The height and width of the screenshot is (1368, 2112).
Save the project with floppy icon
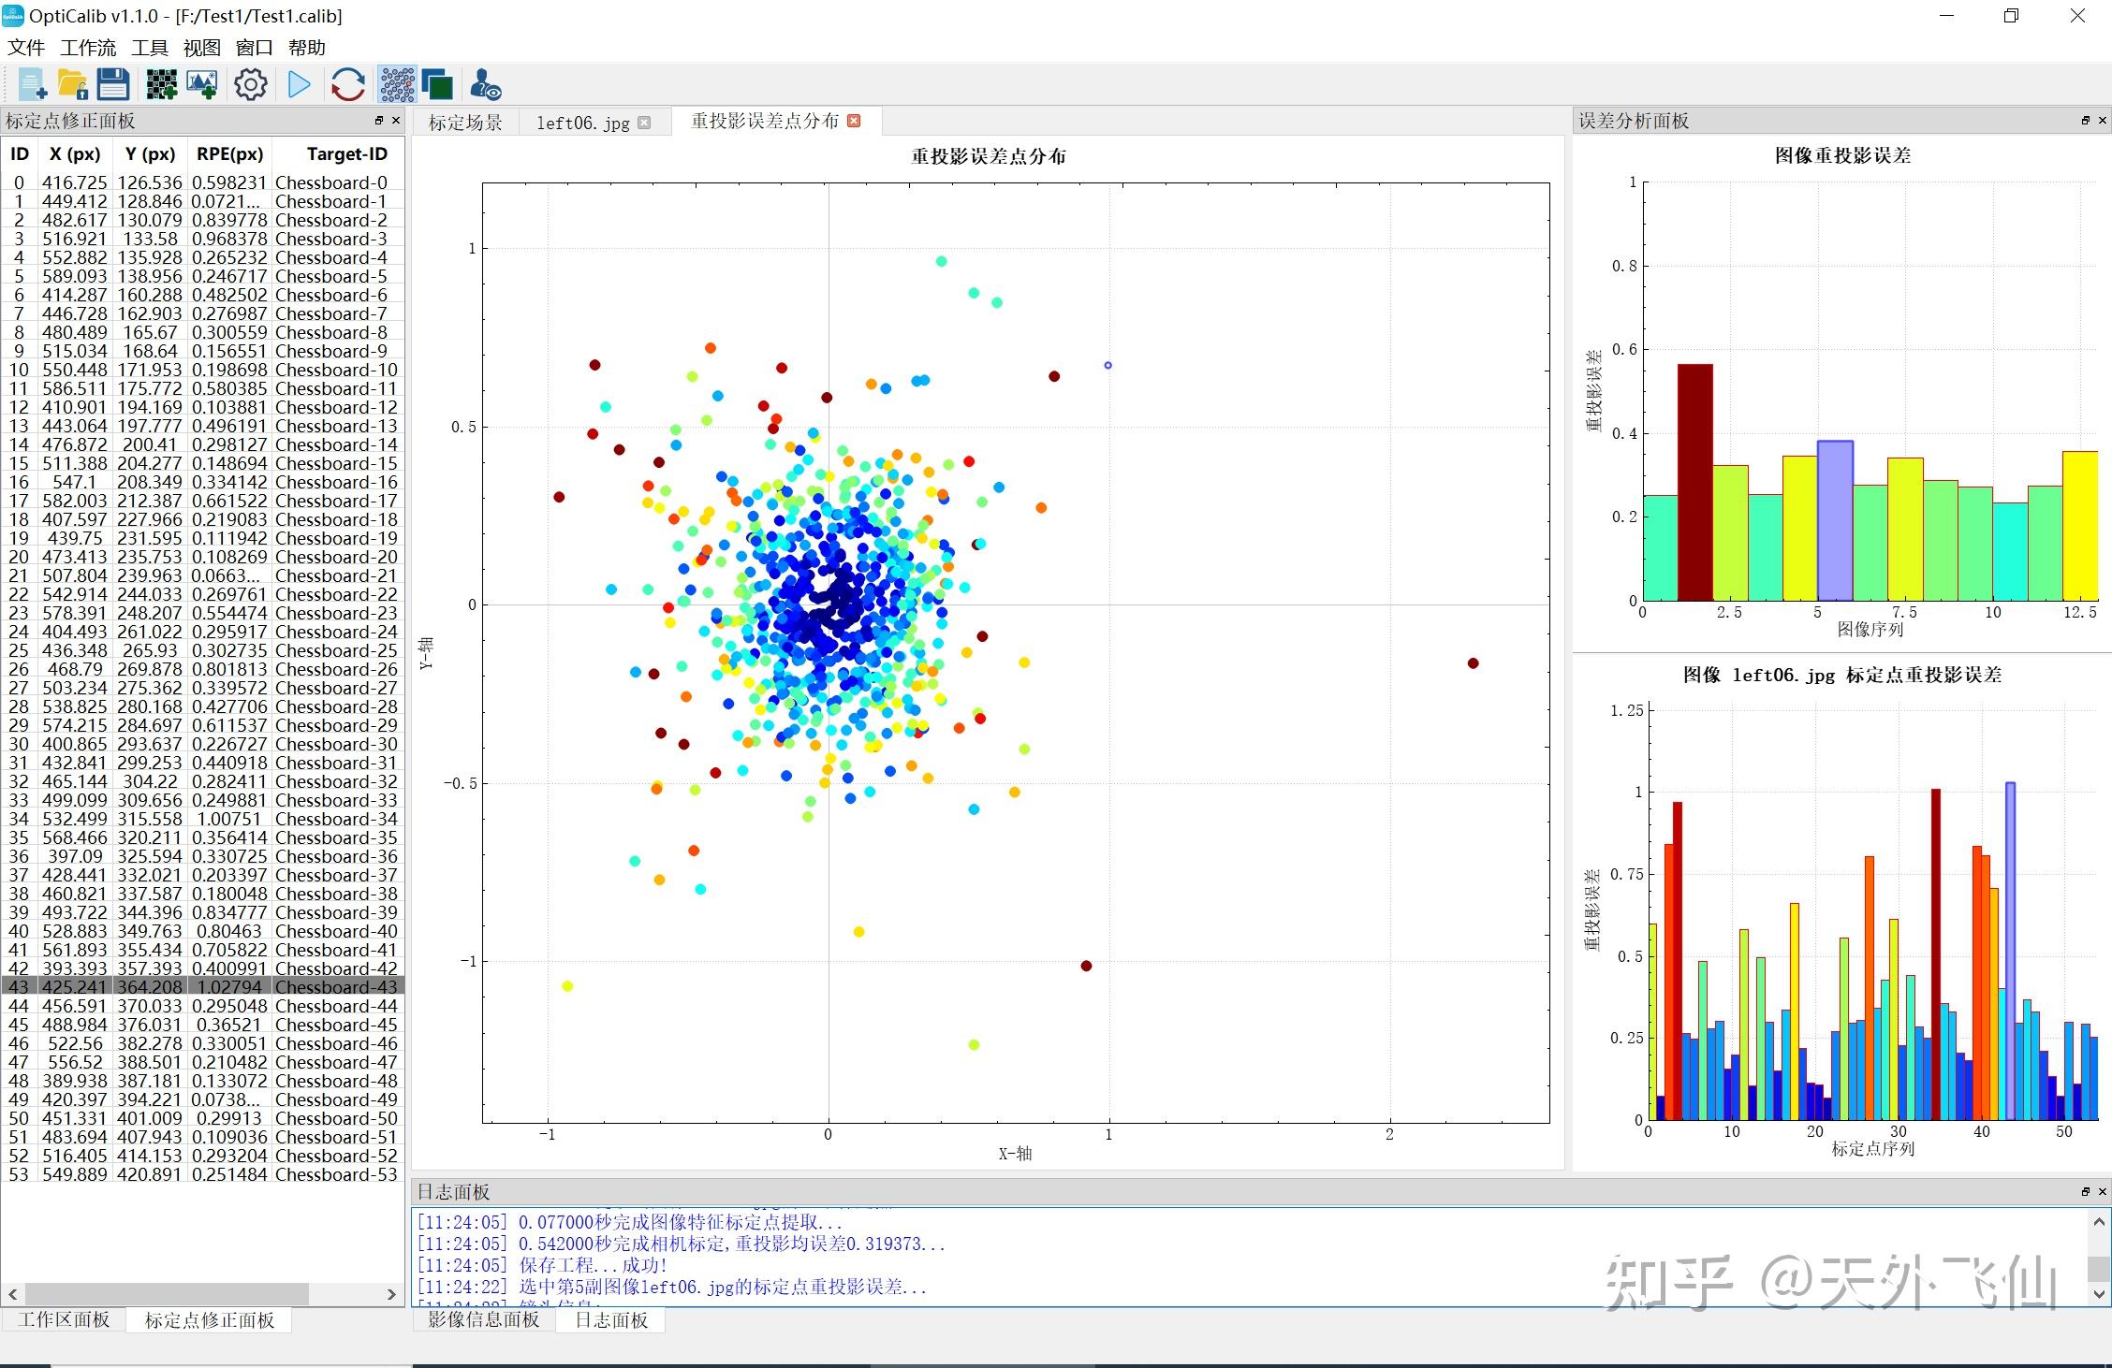click(113, 85)
